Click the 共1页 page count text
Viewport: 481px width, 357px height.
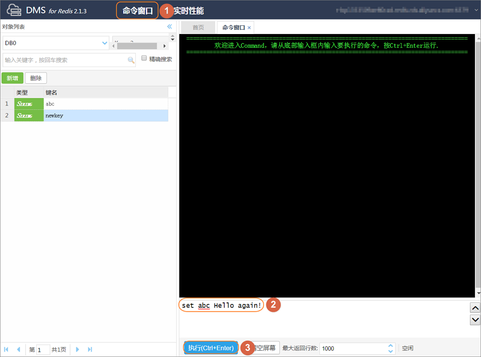pos(58,349)
